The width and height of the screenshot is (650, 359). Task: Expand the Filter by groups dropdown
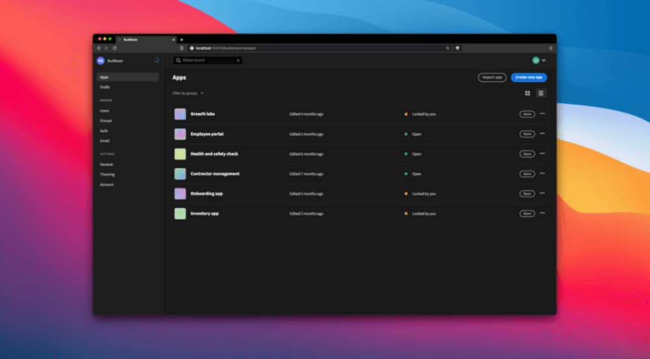[188, 93]
